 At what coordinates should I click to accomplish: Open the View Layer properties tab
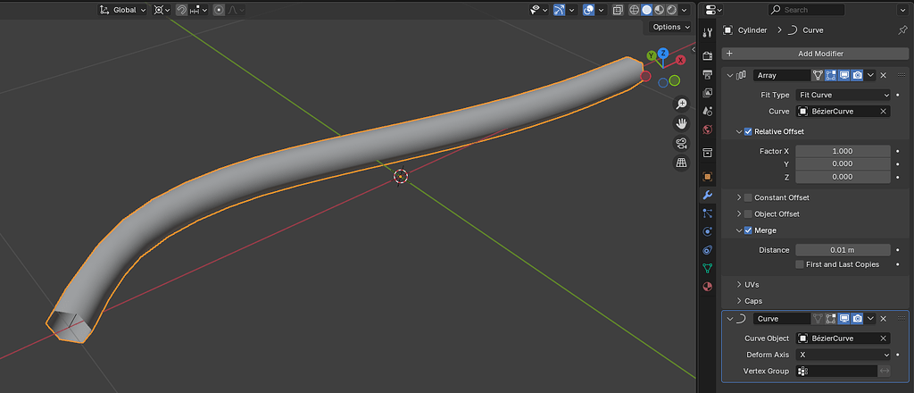tap(707, 92)
